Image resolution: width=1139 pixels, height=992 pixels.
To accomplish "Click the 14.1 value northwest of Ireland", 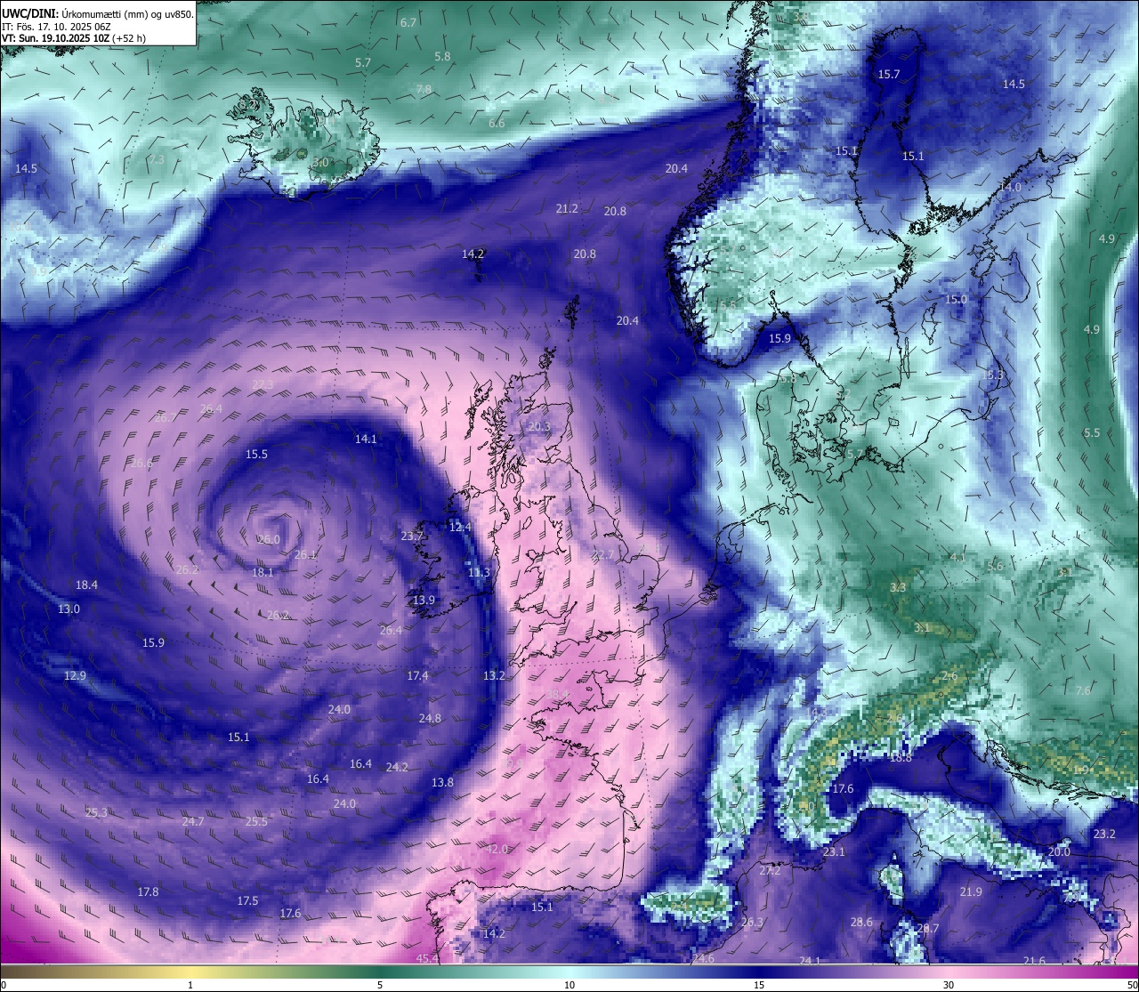I will (x=366, y=440).
